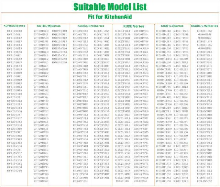Click model number KUDA03CTBL0
The width and height of the screenshot is (220, 187).
coord(80,31)
